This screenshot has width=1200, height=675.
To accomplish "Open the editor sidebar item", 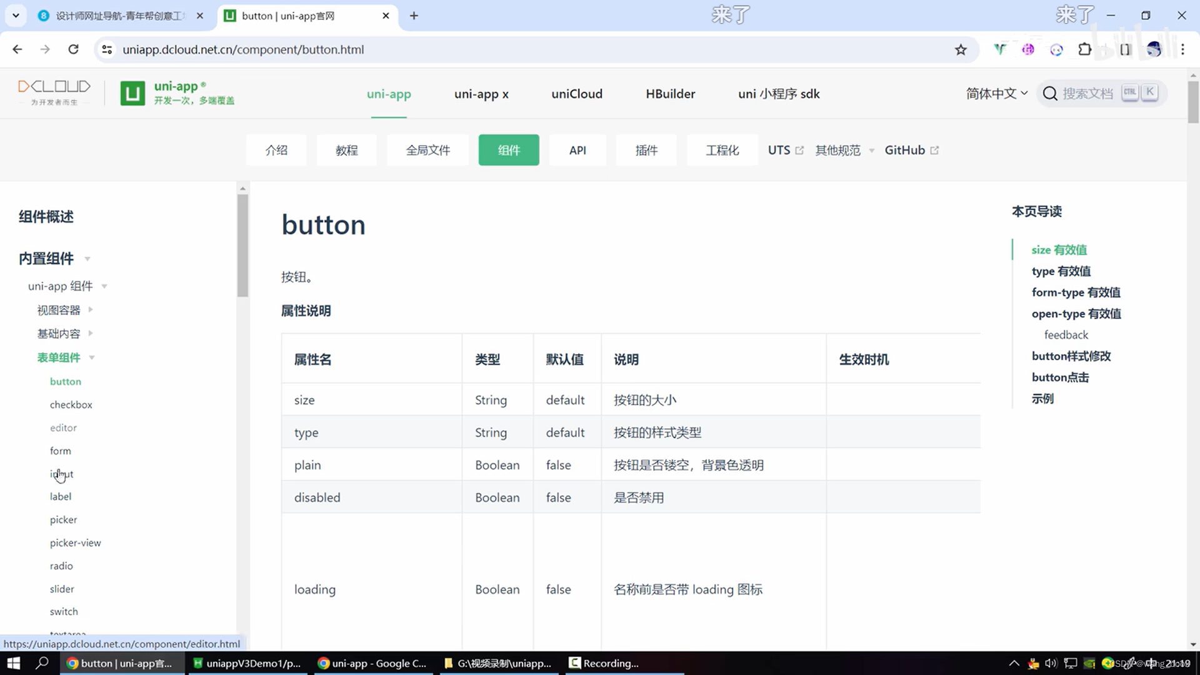I will (63, 428).
